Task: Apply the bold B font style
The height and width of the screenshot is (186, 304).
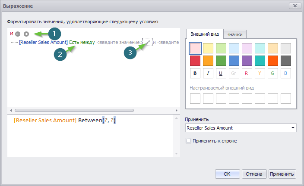Action: [195, 73]
